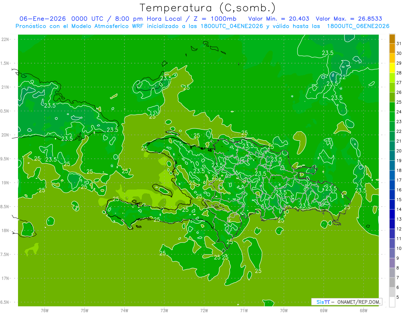Click the blue legend swatch between 15 and 16
408x315 pixels.
coord(392,195)
